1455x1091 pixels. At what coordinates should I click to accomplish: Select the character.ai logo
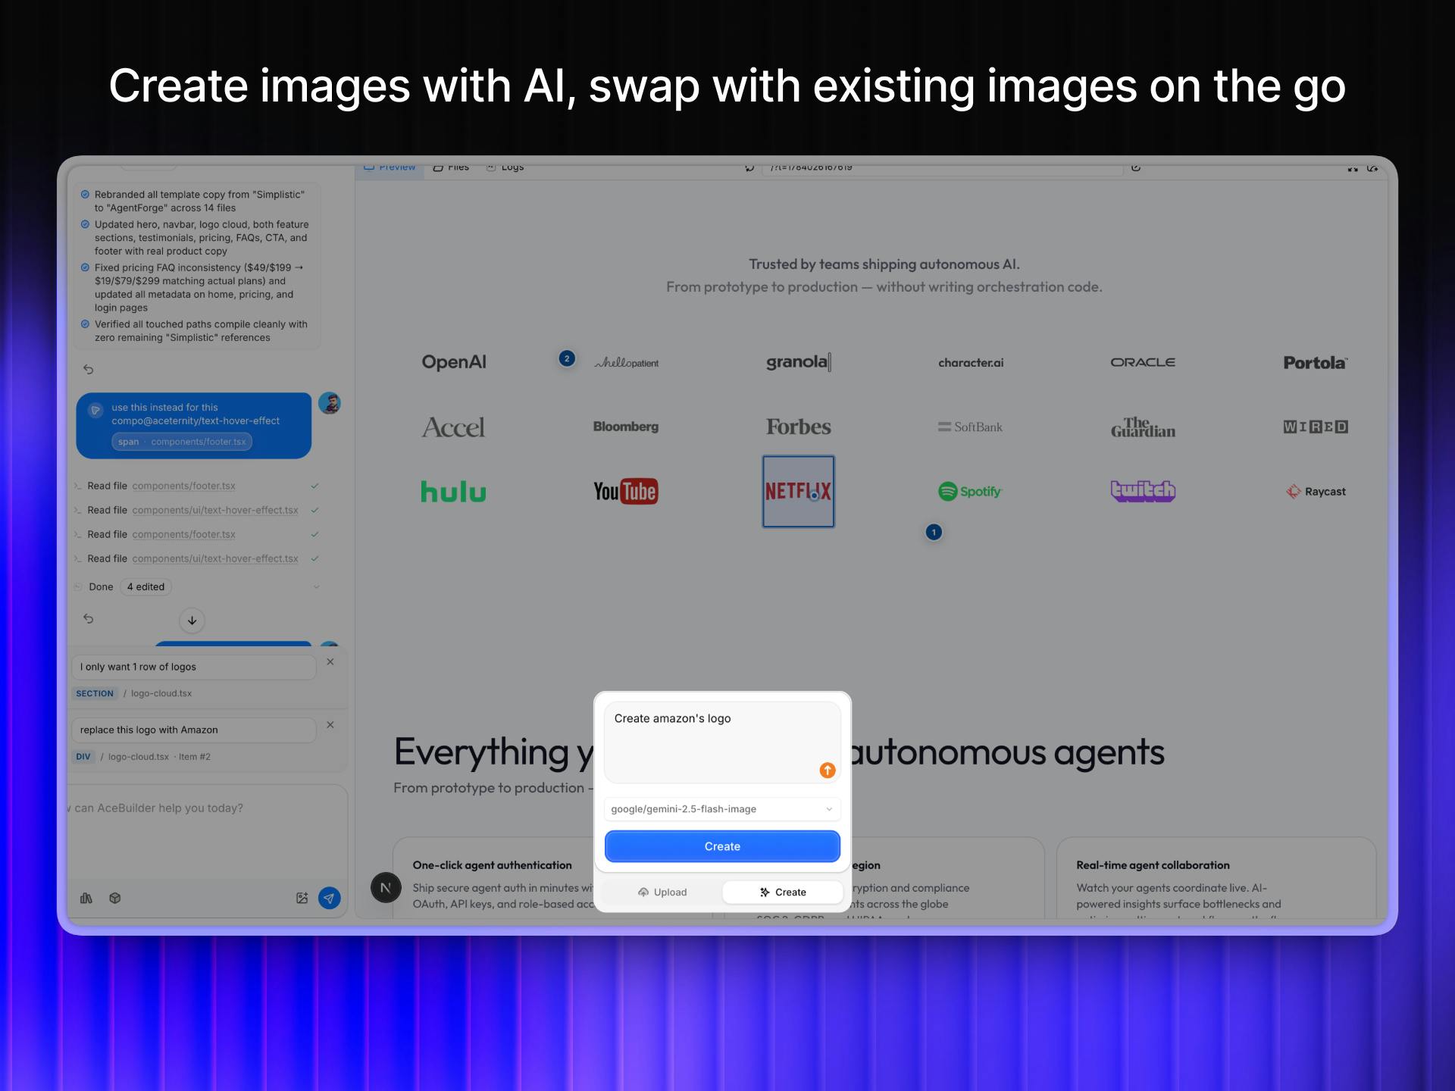pos(971,363)
